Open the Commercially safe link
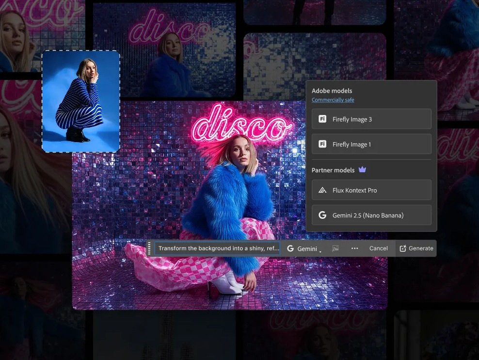Image resolution: width=479 pixels, height=360 pixels. [x=333, y=100]
